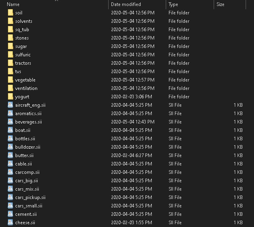Image resolution: width=254 pixels, height=227 pixels.
Task: Select the yogurt folder icon
Action: (x=10, y=97)
